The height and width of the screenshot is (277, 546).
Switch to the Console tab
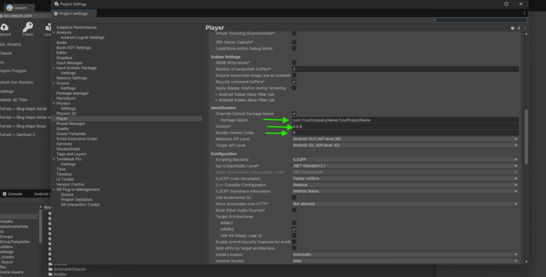(x=14, y=194)
